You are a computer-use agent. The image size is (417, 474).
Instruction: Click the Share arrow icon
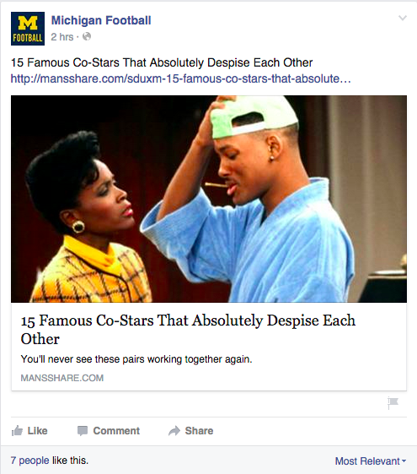174,430
